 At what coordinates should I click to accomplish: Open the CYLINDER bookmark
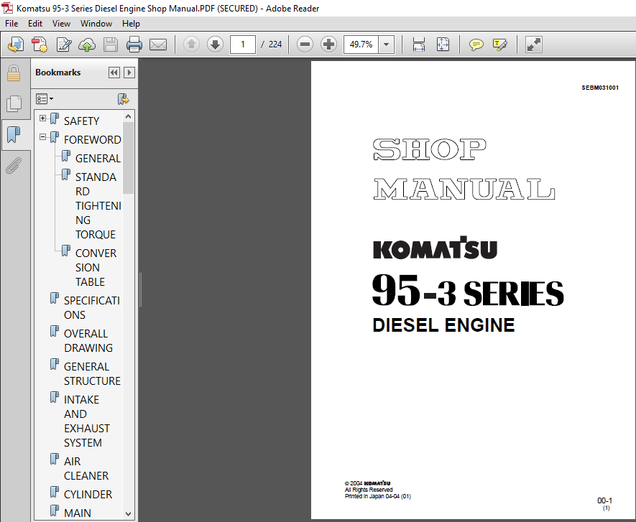(88, 495)
